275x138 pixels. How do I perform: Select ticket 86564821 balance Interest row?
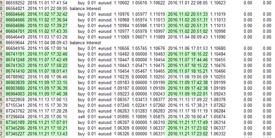53,9
